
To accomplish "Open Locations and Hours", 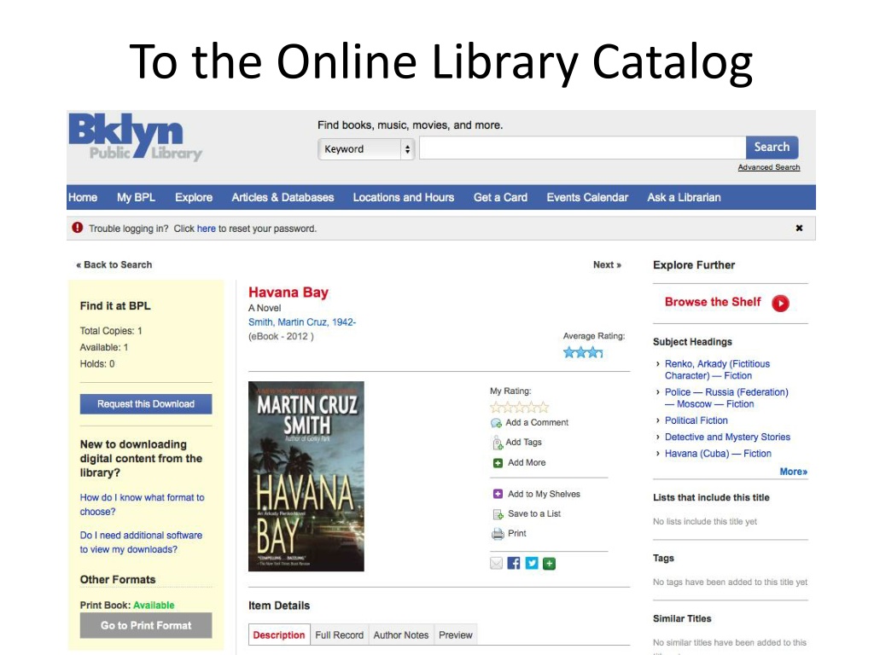I will [404, 197].
